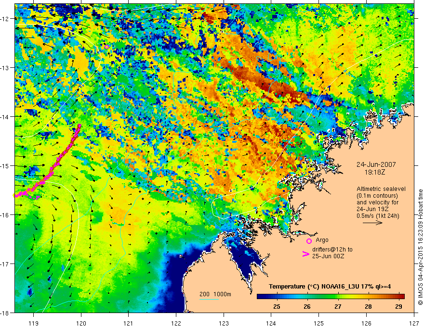Click the latitude label -12
424x327 pixels.
click(x=5, y=19)
